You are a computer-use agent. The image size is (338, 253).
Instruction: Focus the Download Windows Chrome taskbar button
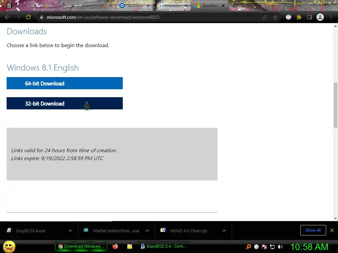click(x=81, y=246)
